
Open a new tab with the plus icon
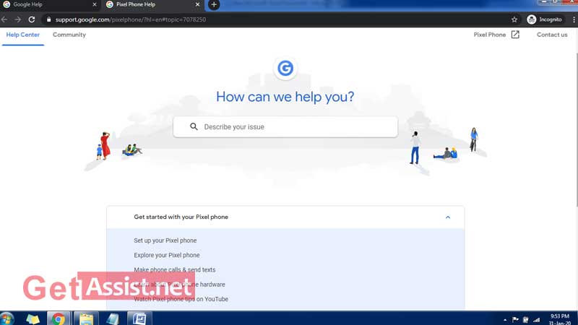pyautogui.click(x=214, y=5)
